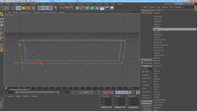Screen dimensions: 197x111
Task: Select Uniform Shrink preset
Action: pos(159,102)
